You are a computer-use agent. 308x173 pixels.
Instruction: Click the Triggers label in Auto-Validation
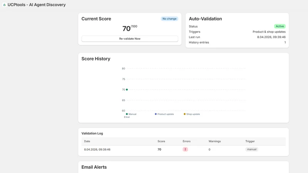pyautogui.click(x=194, y=32)
